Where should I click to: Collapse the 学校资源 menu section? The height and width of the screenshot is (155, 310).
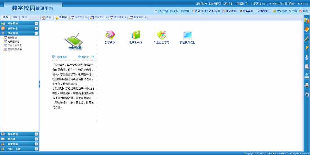tap(36, 33)
